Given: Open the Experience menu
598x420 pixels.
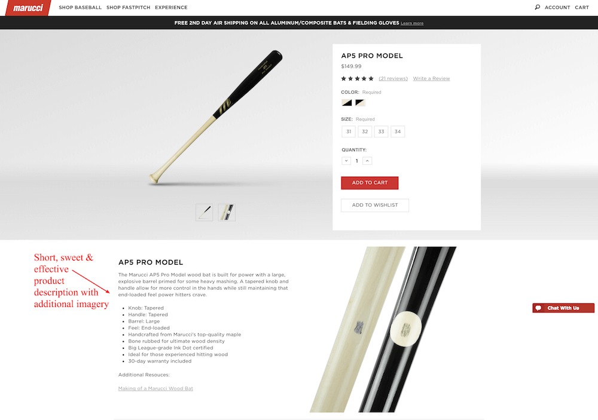Looking at the screenshot, I should pyautogui.click(x=171, y=7).
